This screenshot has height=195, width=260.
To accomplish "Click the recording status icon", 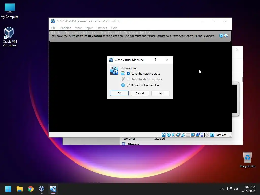I will click(198, 135).
